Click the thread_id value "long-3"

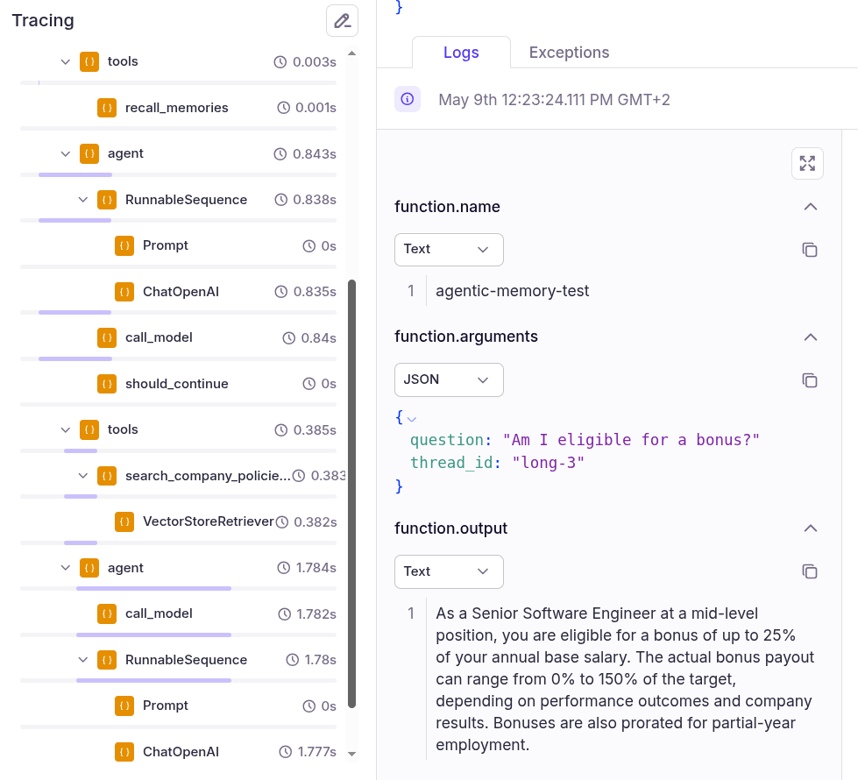click(548, 463)
